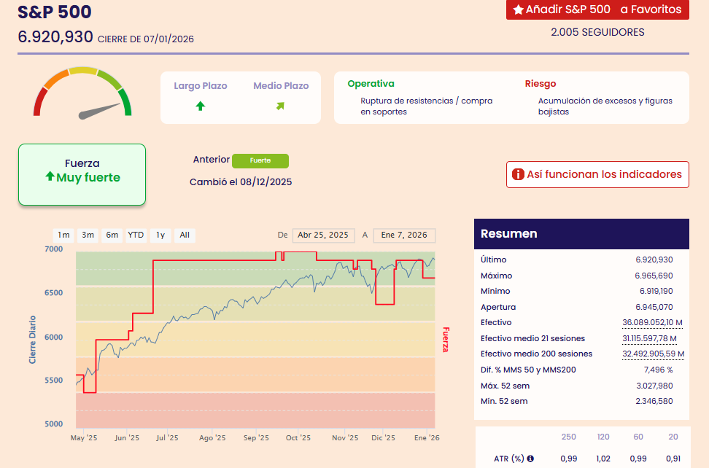709x468 pixels.
Task: Click the info icon next to ATR (%)
Action: pyautogui.click(x=530, y=459)
